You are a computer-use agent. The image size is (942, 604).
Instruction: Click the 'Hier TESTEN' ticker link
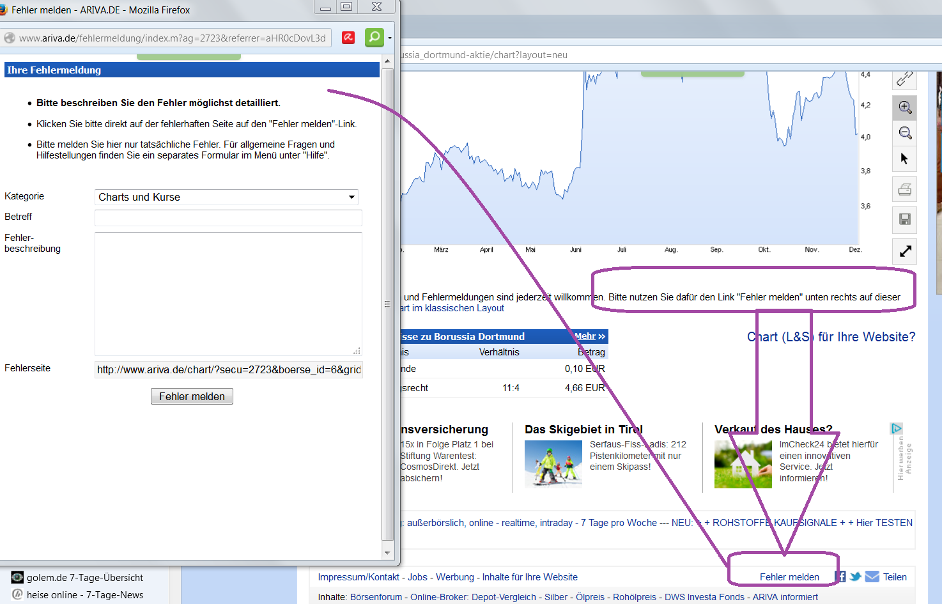pyautogui.click(x=884, y=523)
